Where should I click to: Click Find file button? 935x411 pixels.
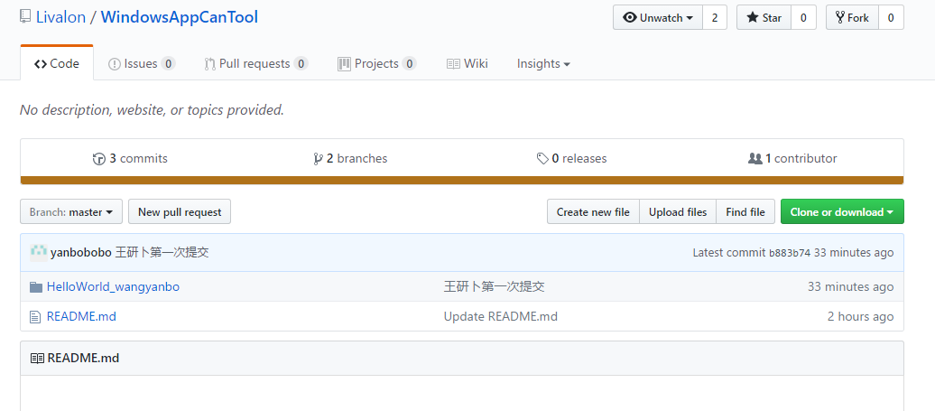click(745, 211)
